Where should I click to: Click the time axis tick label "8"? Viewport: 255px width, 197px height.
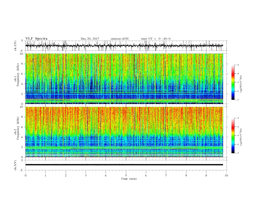click(186, 175)
